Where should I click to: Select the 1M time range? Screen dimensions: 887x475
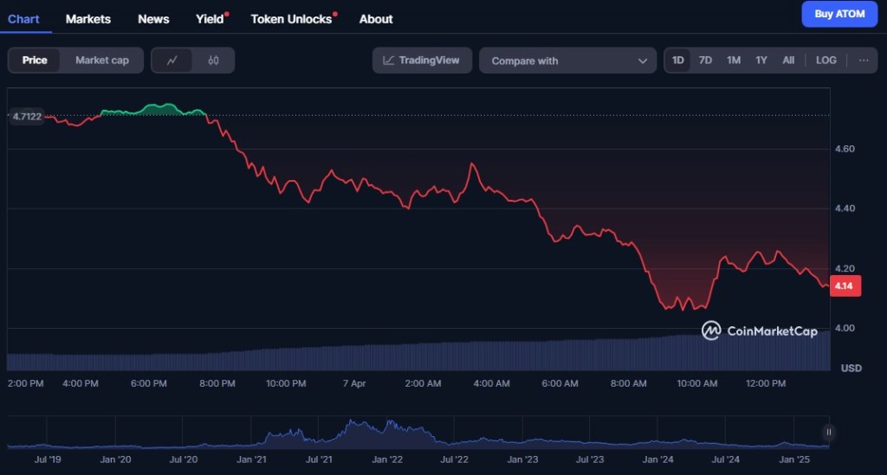pos(734,61)
